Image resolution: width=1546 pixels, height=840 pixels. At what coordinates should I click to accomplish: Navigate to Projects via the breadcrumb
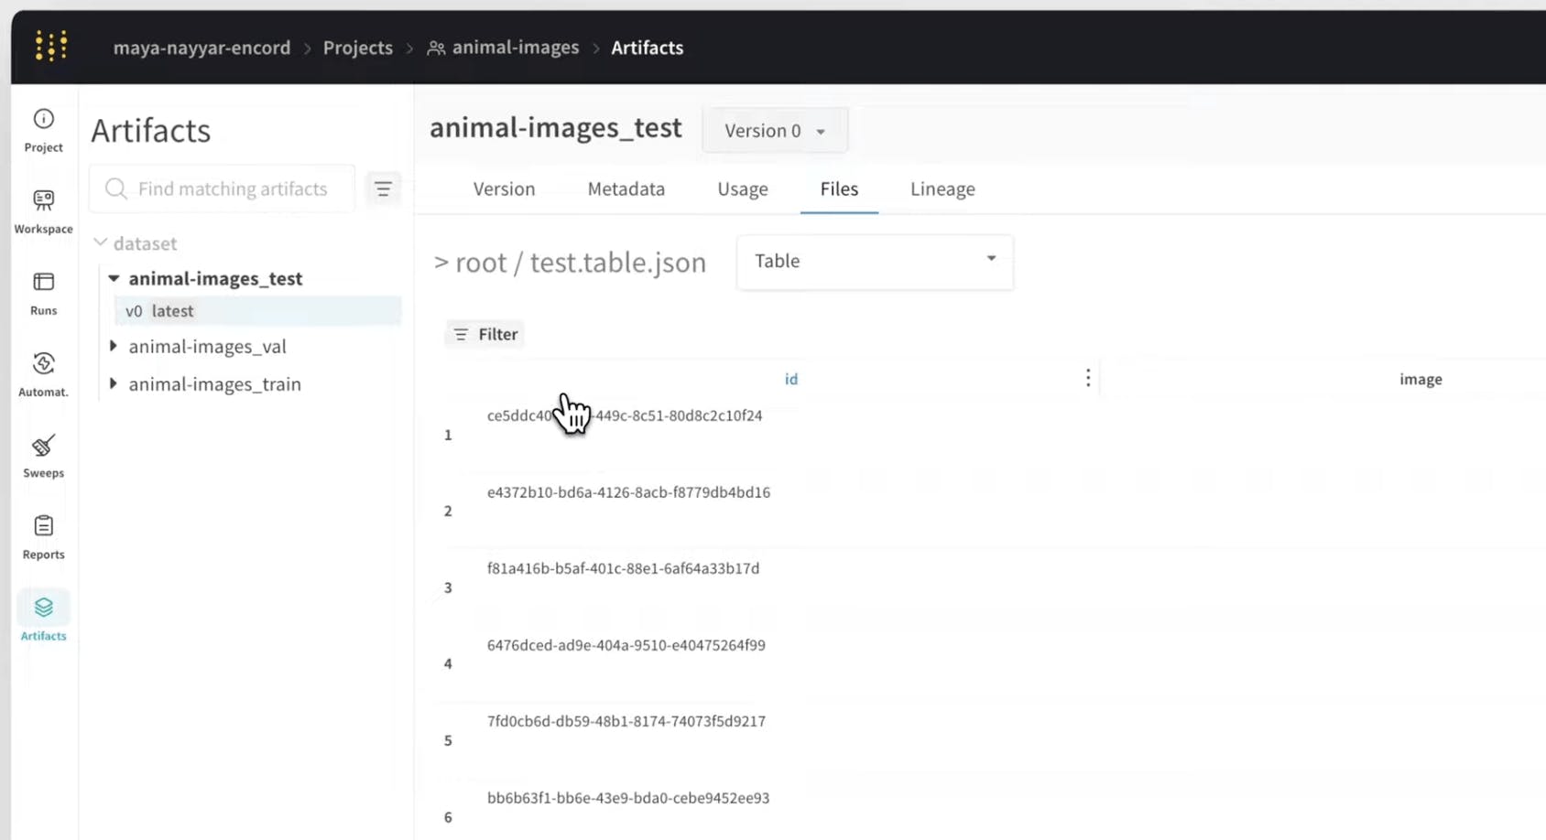click(x=357, y=48)
